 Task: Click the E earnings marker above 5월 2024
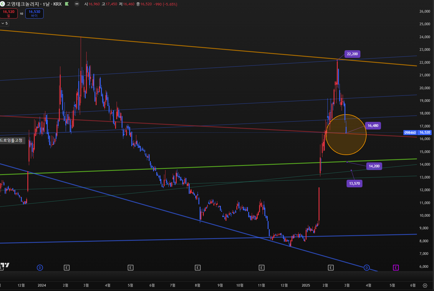click(x=130, y=268)
